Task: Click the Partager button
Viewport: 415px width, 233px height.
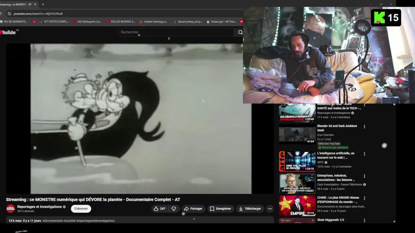Action: (193, 209)
